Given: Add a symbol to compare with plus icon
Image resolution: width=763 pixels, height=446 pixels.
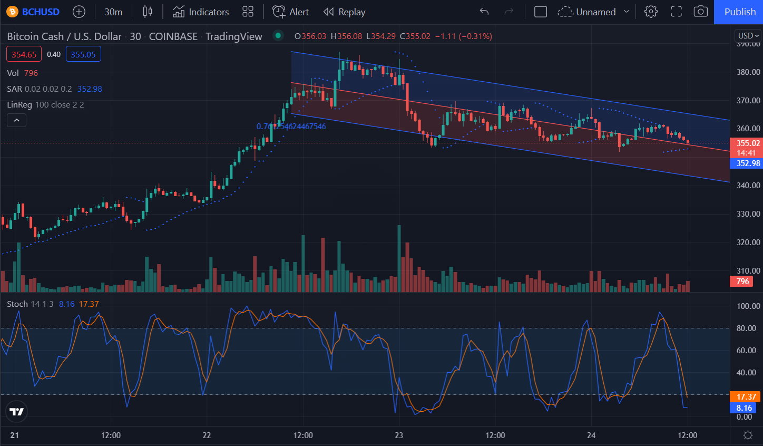Looking at the screenshot, I should (79, 12).
